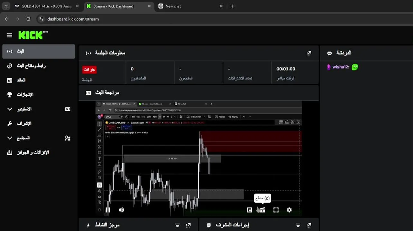Mute the stream preview volume
Image resolution: width=413 pixels, height=231 pixels.
(121, 210)
